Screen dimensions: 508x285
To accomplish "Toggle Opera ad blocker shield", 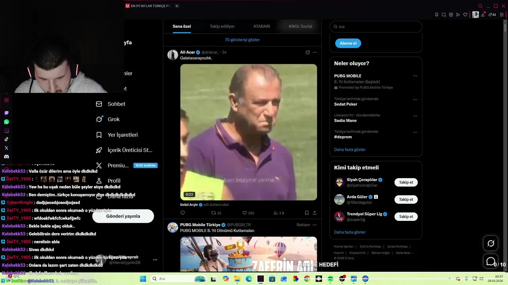I will click(x=451, y=15).
